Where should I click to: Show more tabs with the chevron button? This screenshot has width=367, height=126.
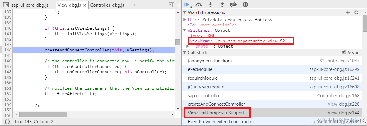(x=135, y=5)
